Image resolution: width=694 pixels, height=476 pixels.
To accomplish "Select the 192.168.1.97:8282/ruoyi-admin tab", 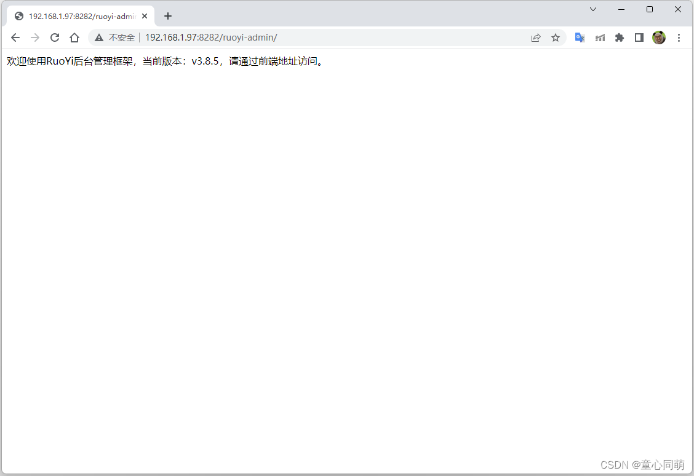I will (x=81, y=17).
